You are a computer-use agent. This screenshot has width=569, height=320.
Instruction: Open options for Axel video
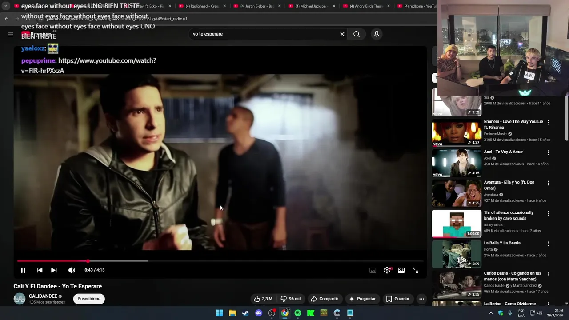548,152
